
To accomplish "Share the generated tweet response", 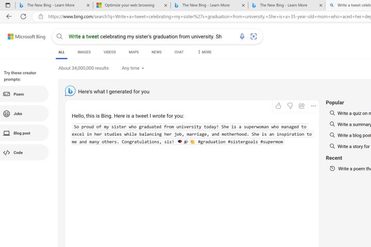I will click(x=301, y=106).
